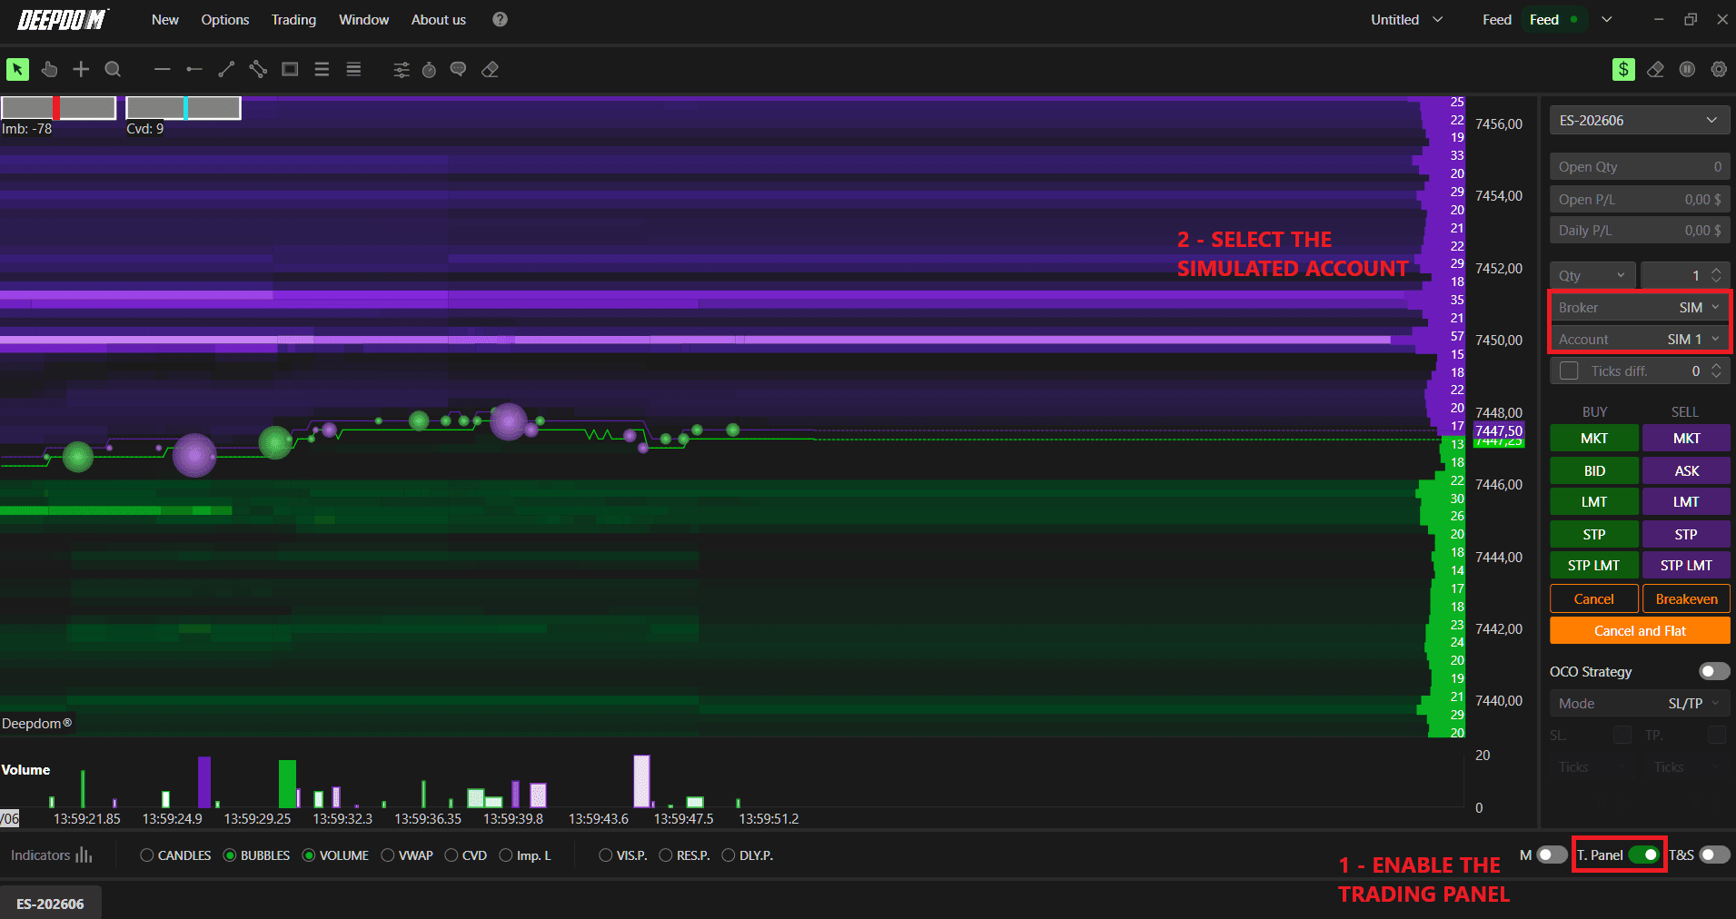Select the three-line levels tool
The image size is (1736, 919).
click(322, 69)
